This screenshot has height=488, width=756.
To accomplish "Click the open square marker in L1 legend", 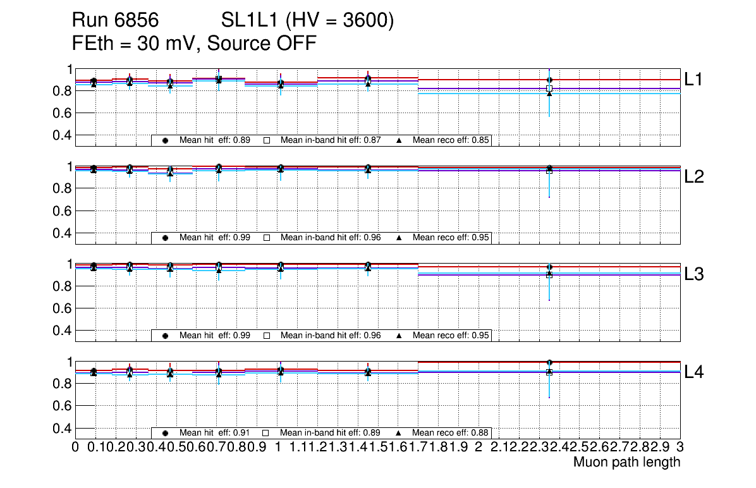I will 266,140.
